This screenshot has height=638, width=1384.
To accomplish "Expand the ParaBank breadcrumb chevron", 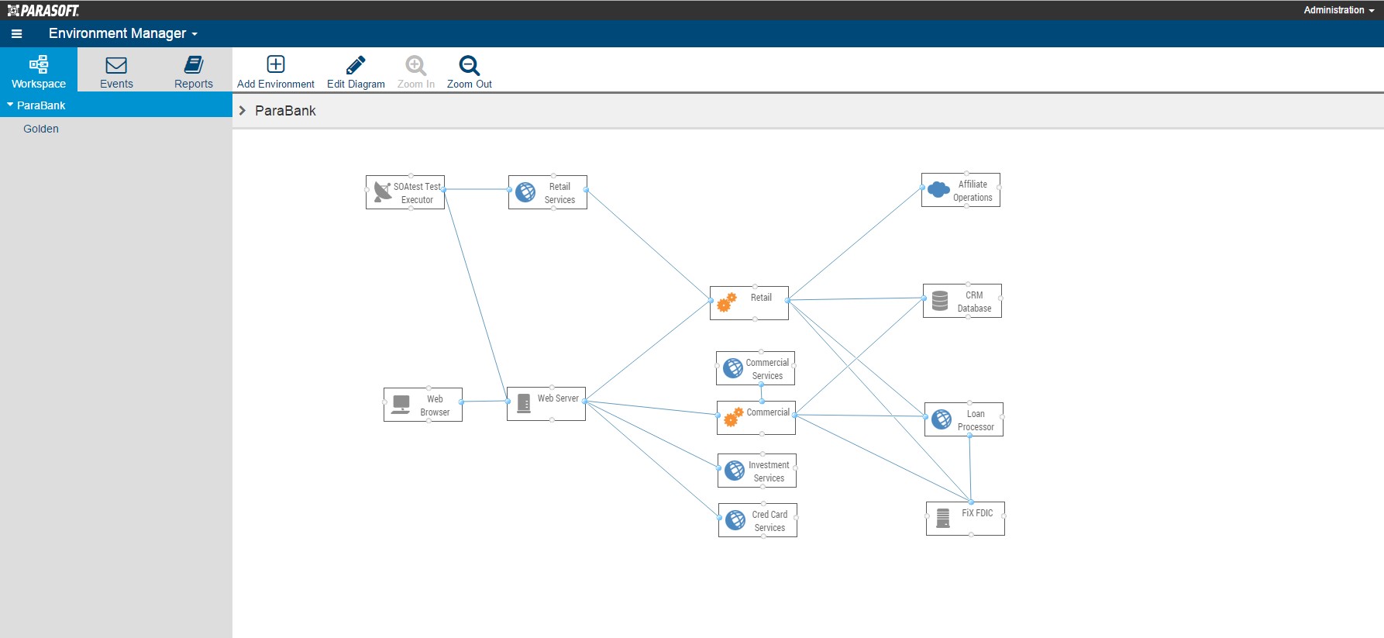I will [242, 111].
